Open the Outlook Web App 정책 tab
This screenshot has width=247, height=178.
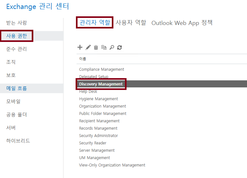click(x=182, y=23)
